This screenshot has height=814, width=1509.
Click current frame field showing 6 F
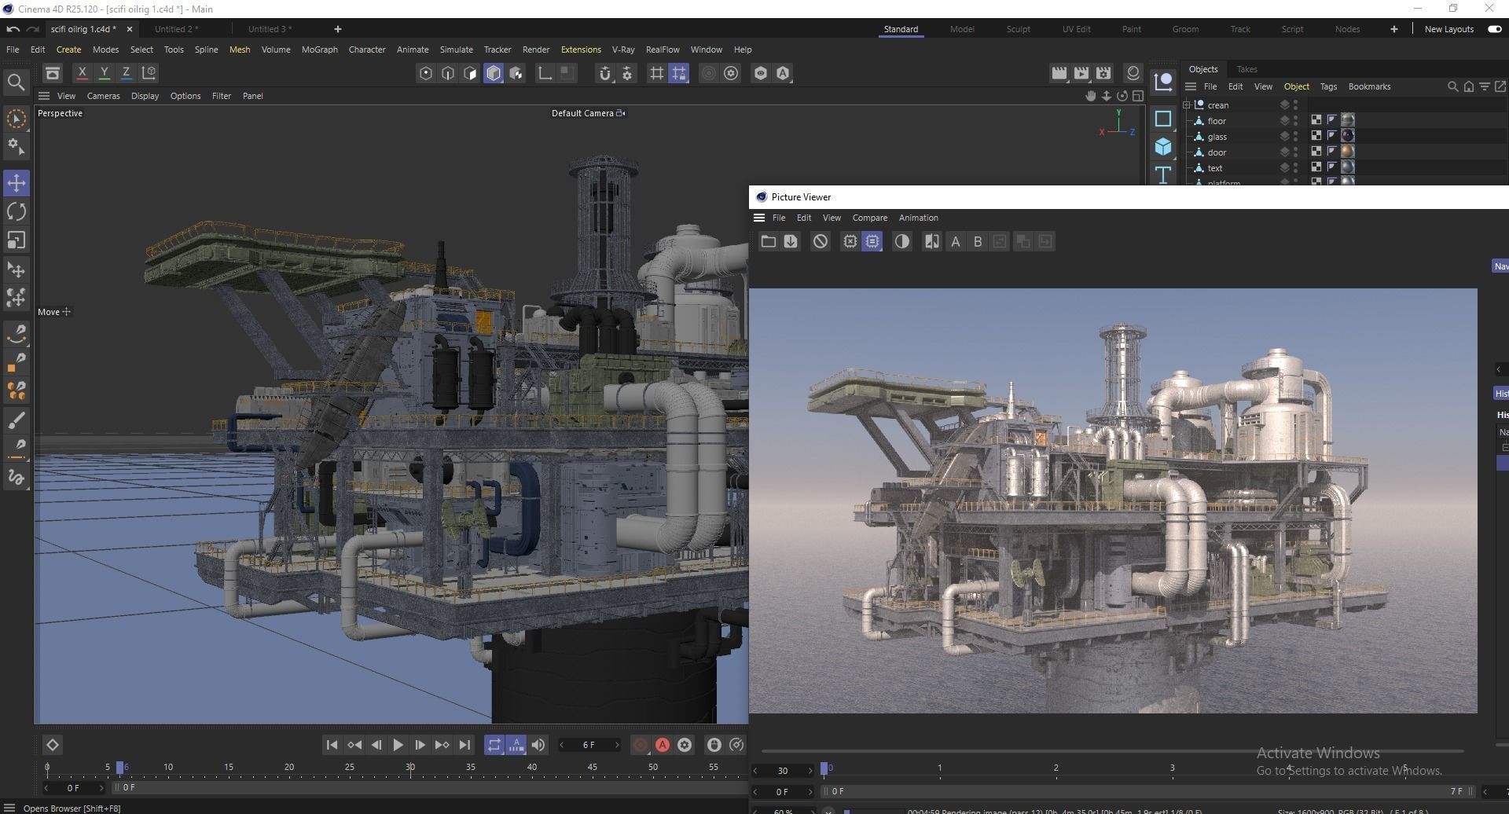(589, 745)
